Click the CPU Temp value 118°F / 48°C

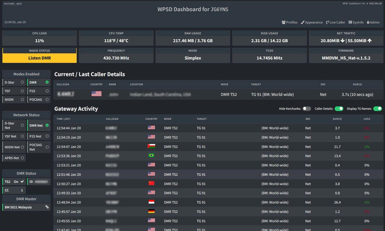coord(116,40)
